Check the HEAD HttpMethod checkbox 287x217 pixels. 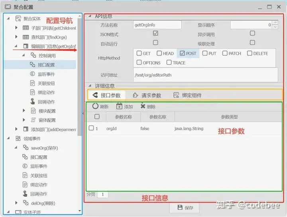click(x=159, y=53)
